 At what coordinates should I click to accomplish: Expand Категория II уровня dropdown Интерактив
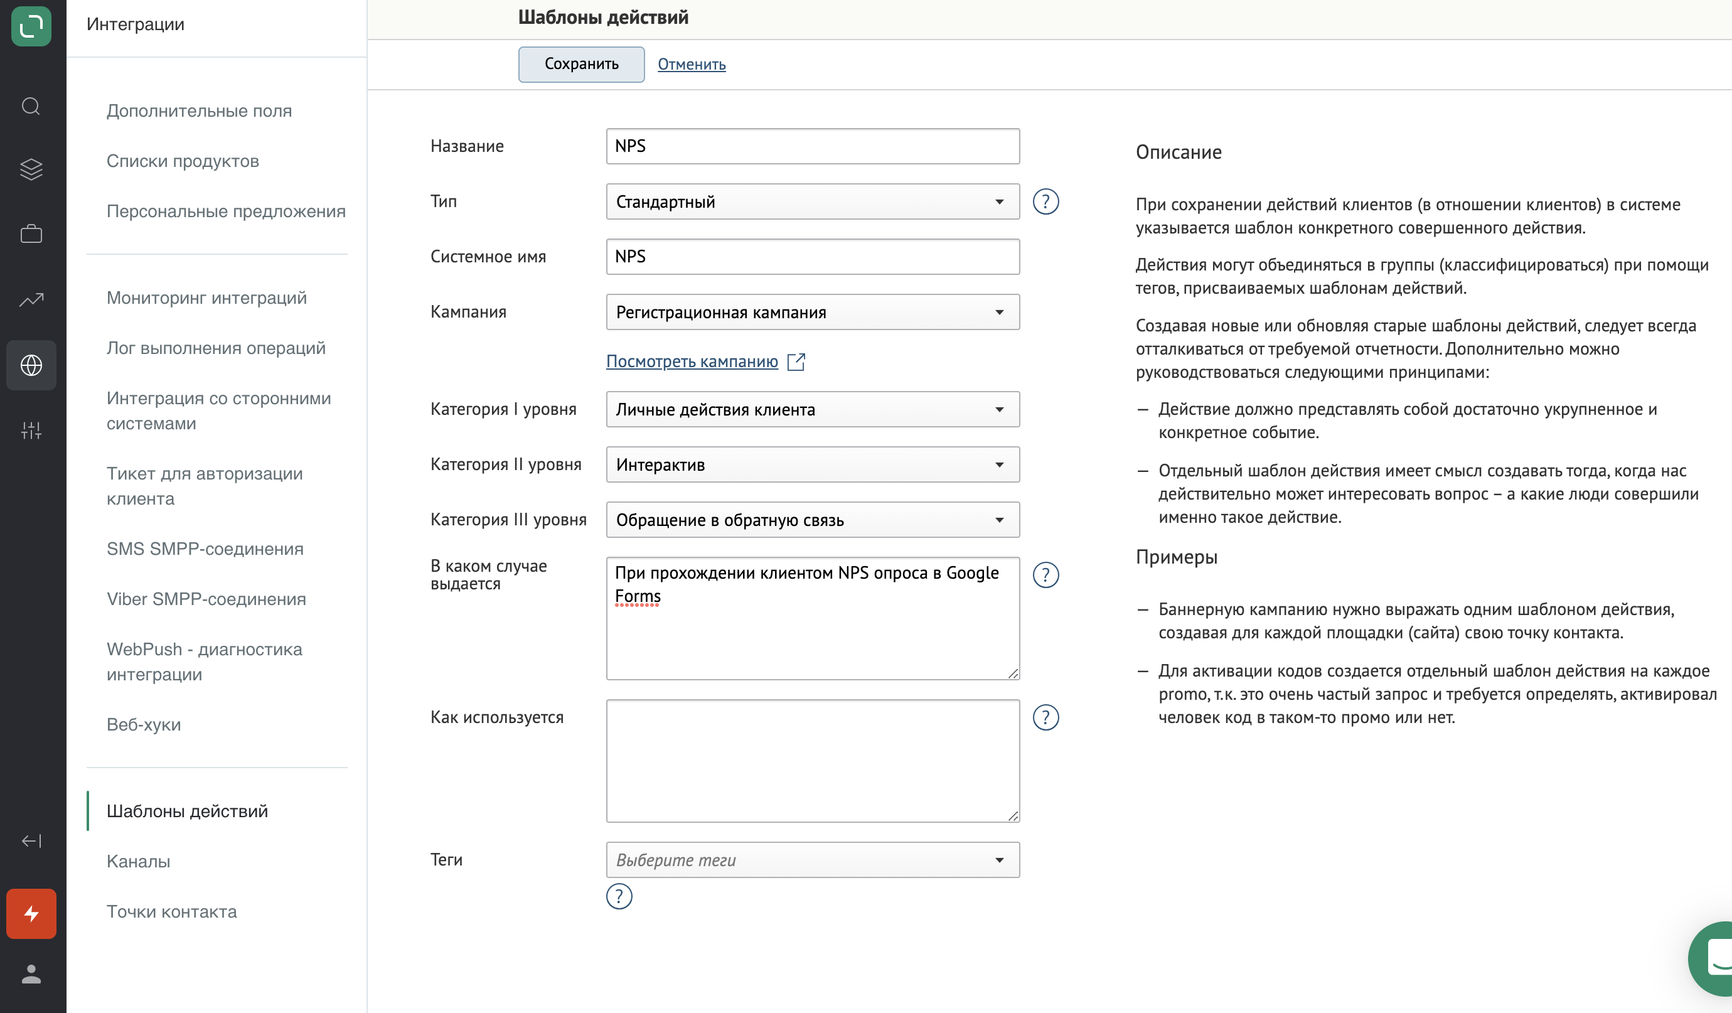(x=813, y=465)
